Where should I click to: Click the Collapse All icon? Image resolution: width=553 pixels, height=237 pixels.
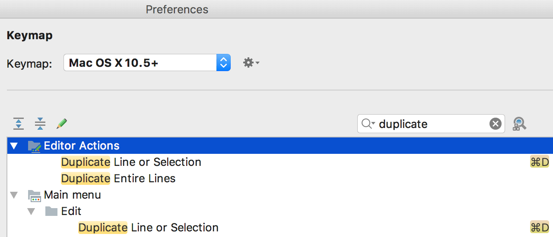click(x=40, y=124)
